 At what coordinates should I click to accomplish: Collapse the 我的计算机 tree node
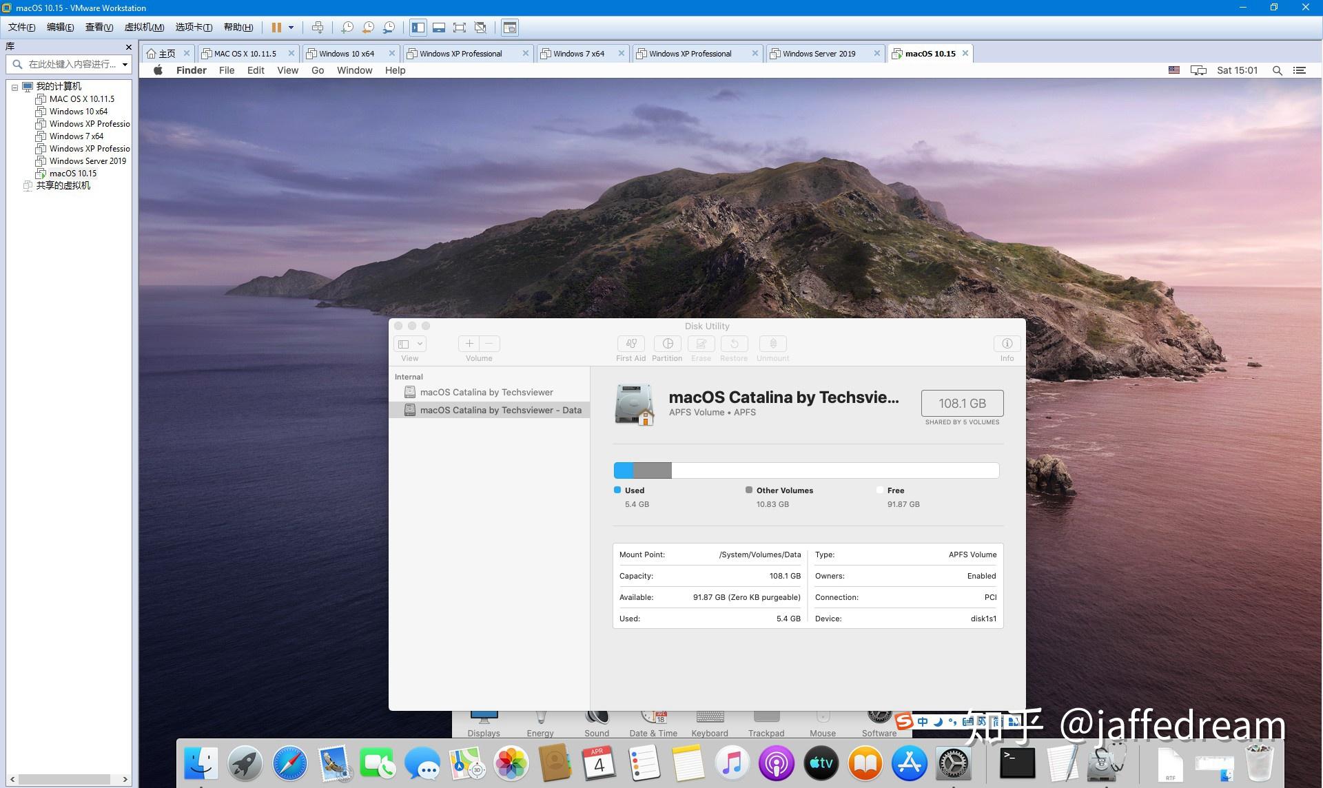14,87
